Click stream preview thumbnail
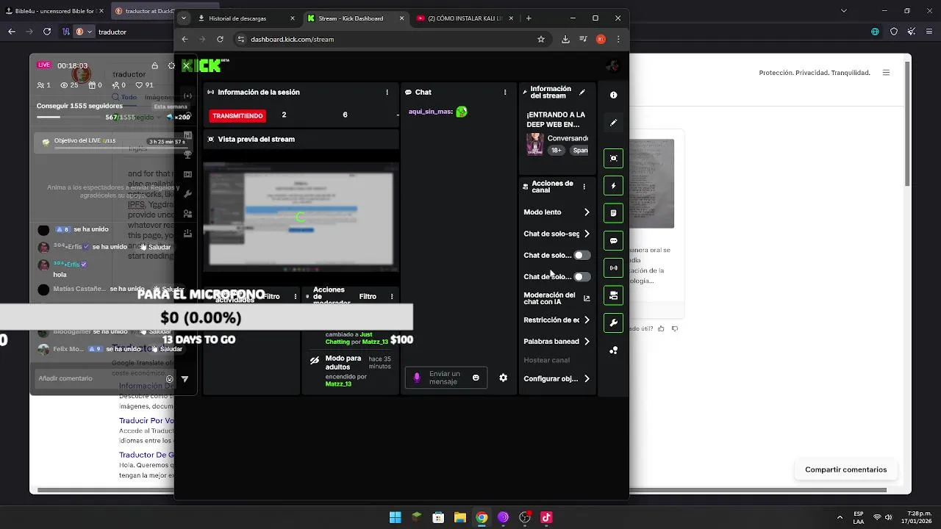Image resolution: width=941 pixels, height=529 pixels. point(301,217)
